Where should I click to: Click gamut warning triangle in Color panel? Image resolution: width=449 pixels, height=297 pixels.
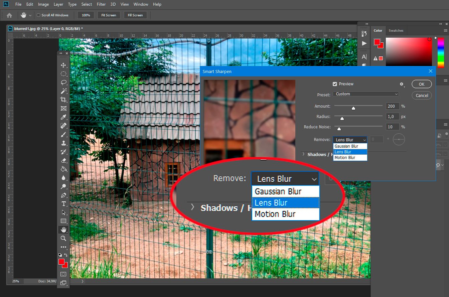(376, 58)
